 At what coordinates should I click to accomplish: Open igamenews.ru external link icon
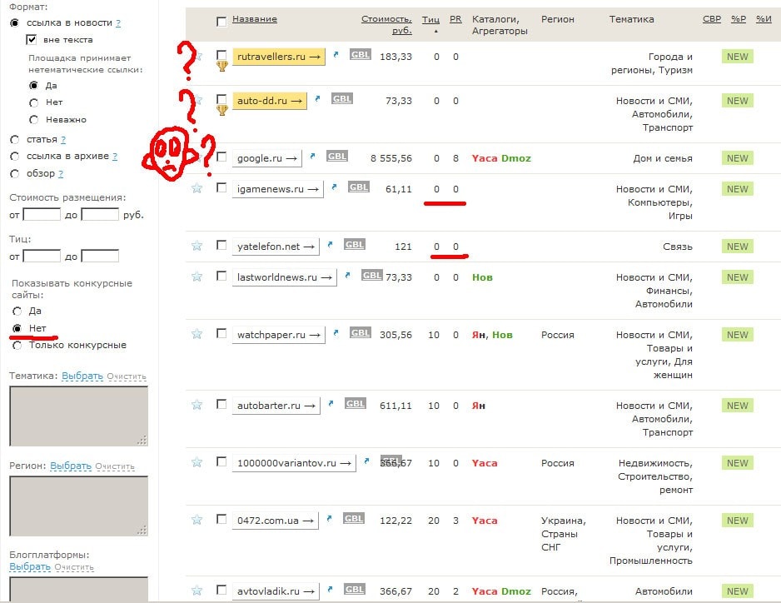tap(334, 187)
